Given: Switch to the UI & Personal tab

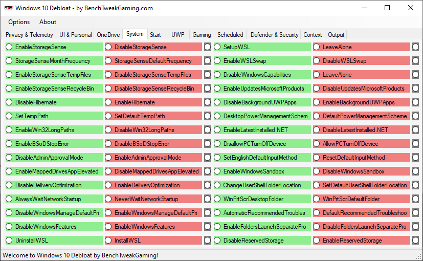Looking at the screenshot, I should point(75,35).
